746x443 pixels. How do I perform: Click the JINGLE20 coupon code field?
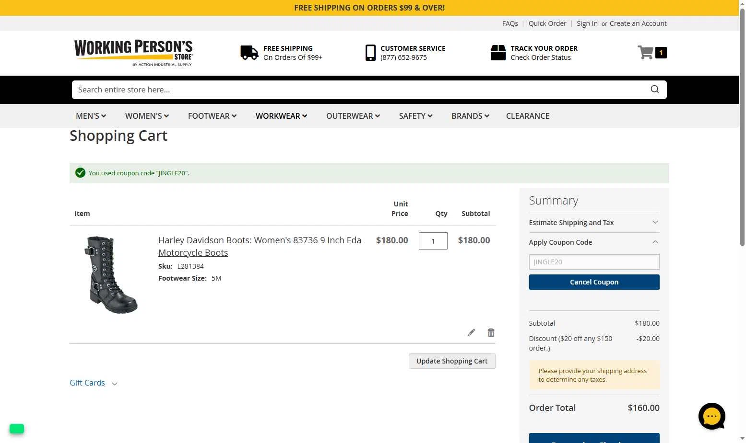point(594,262)
